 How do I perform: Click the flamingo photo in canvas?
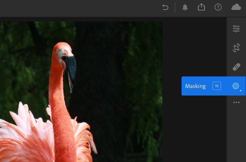tap(81, 92)
